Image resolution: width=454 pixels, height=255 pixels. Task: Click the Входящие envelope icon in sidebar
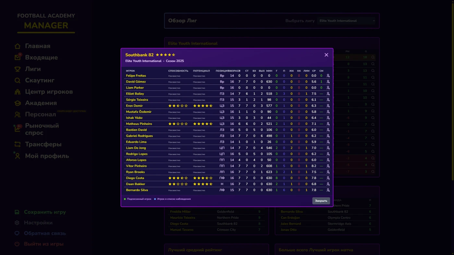pyautogui.click(x=18, y=58)
